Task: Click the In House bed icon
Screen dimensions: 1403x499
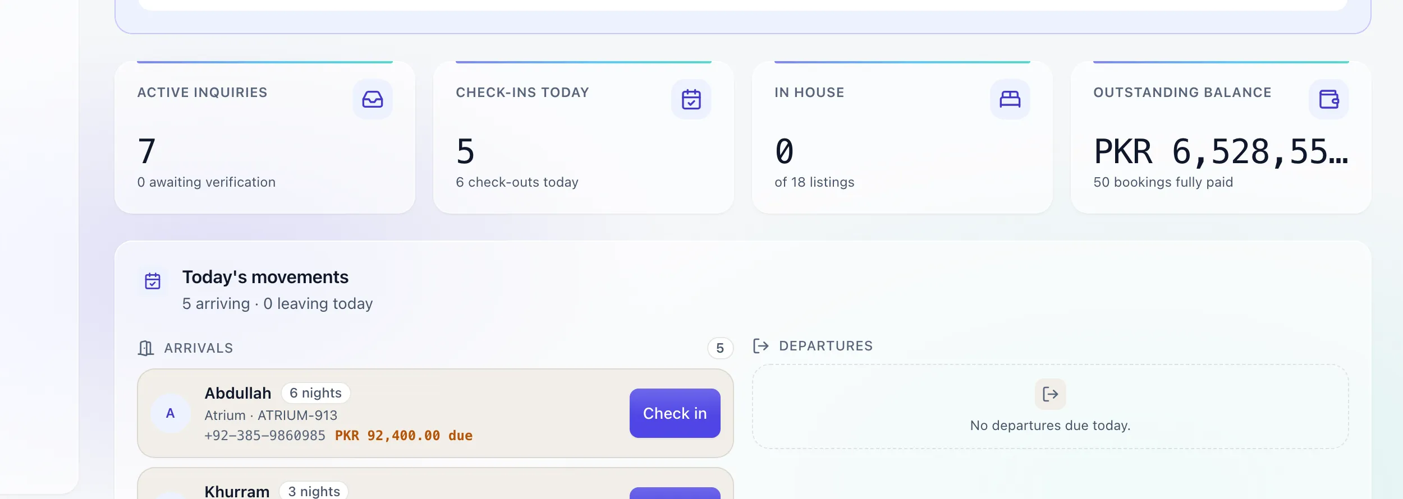Action: (1010, 99)
